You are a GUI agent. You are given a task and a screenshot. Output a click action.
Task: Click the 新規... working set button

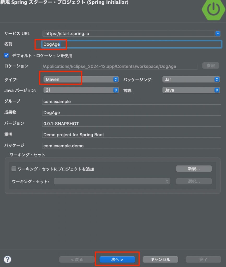(x=194, y=169)
